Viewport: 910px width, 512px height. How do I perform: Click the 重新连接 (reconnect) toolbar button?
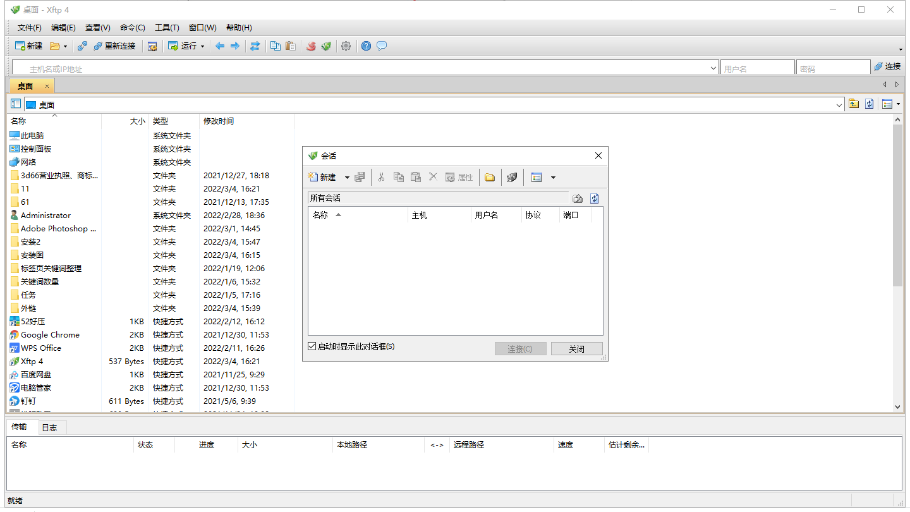point(114,46)
